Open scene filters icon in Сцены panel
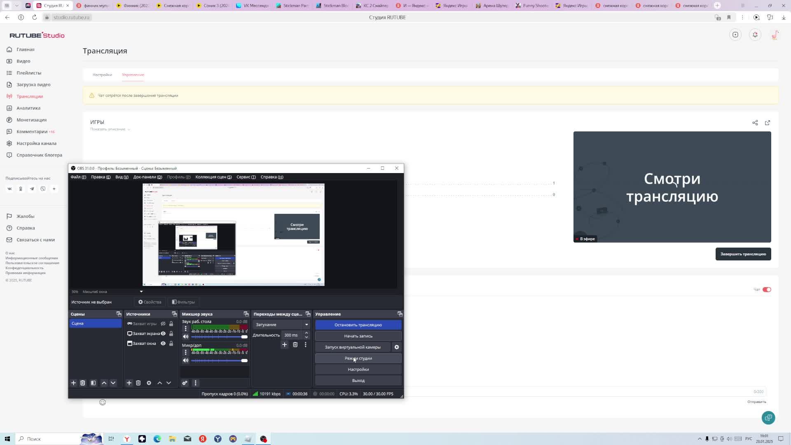This screenshot has width=791, height=445. (x=94, y=383)
